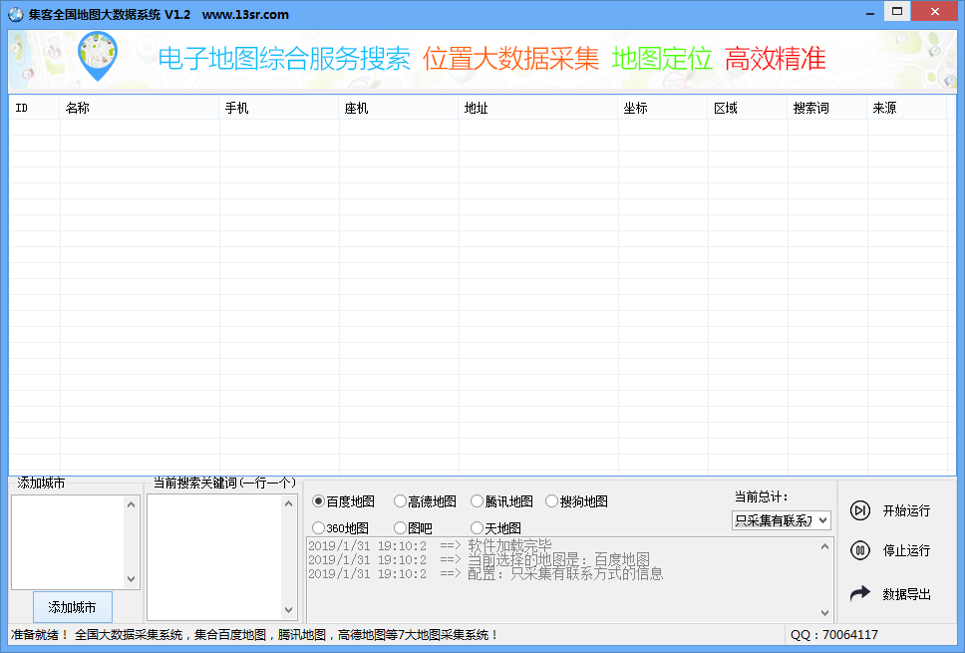Click the log line 软件加载完毕
Viewport: 965px width, 653px height.
coord(431,546)
